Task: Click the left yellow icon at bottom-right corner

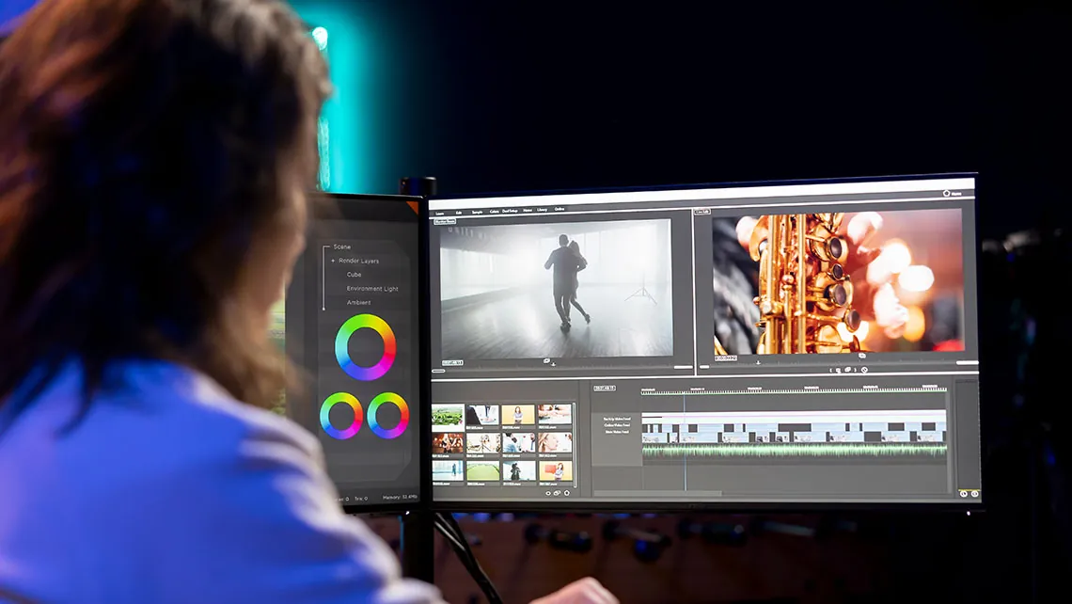Action: (x=963, y=494)
